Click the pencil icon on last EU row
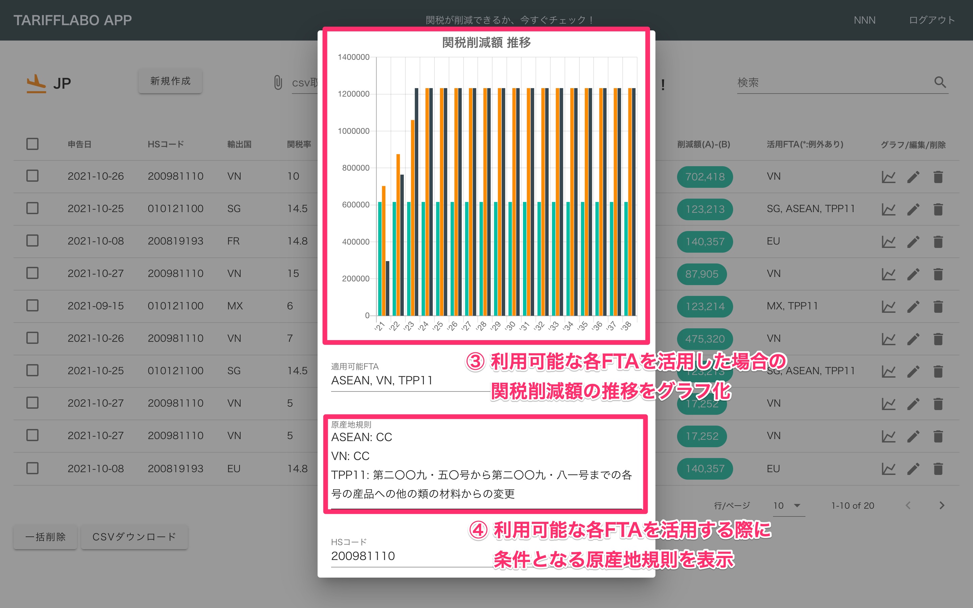The height and width of the screenshot is (608, 973). coord(913,468)
